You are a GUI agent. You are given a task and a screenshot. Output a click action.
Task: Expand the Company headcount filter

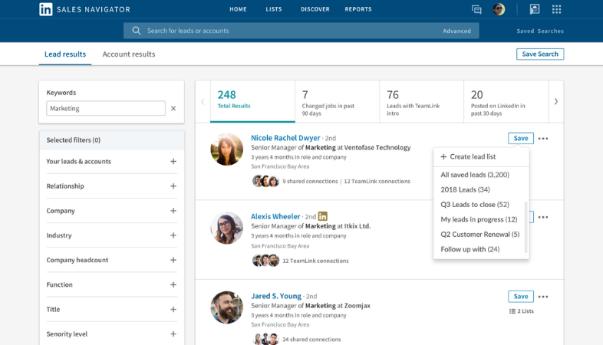[173, 260]
